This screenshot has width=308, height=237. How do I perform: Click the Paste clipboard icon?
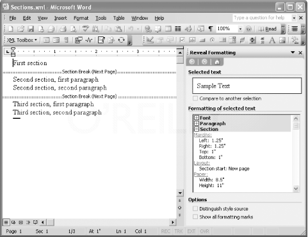pyautogui.click(x=118, y=29)
